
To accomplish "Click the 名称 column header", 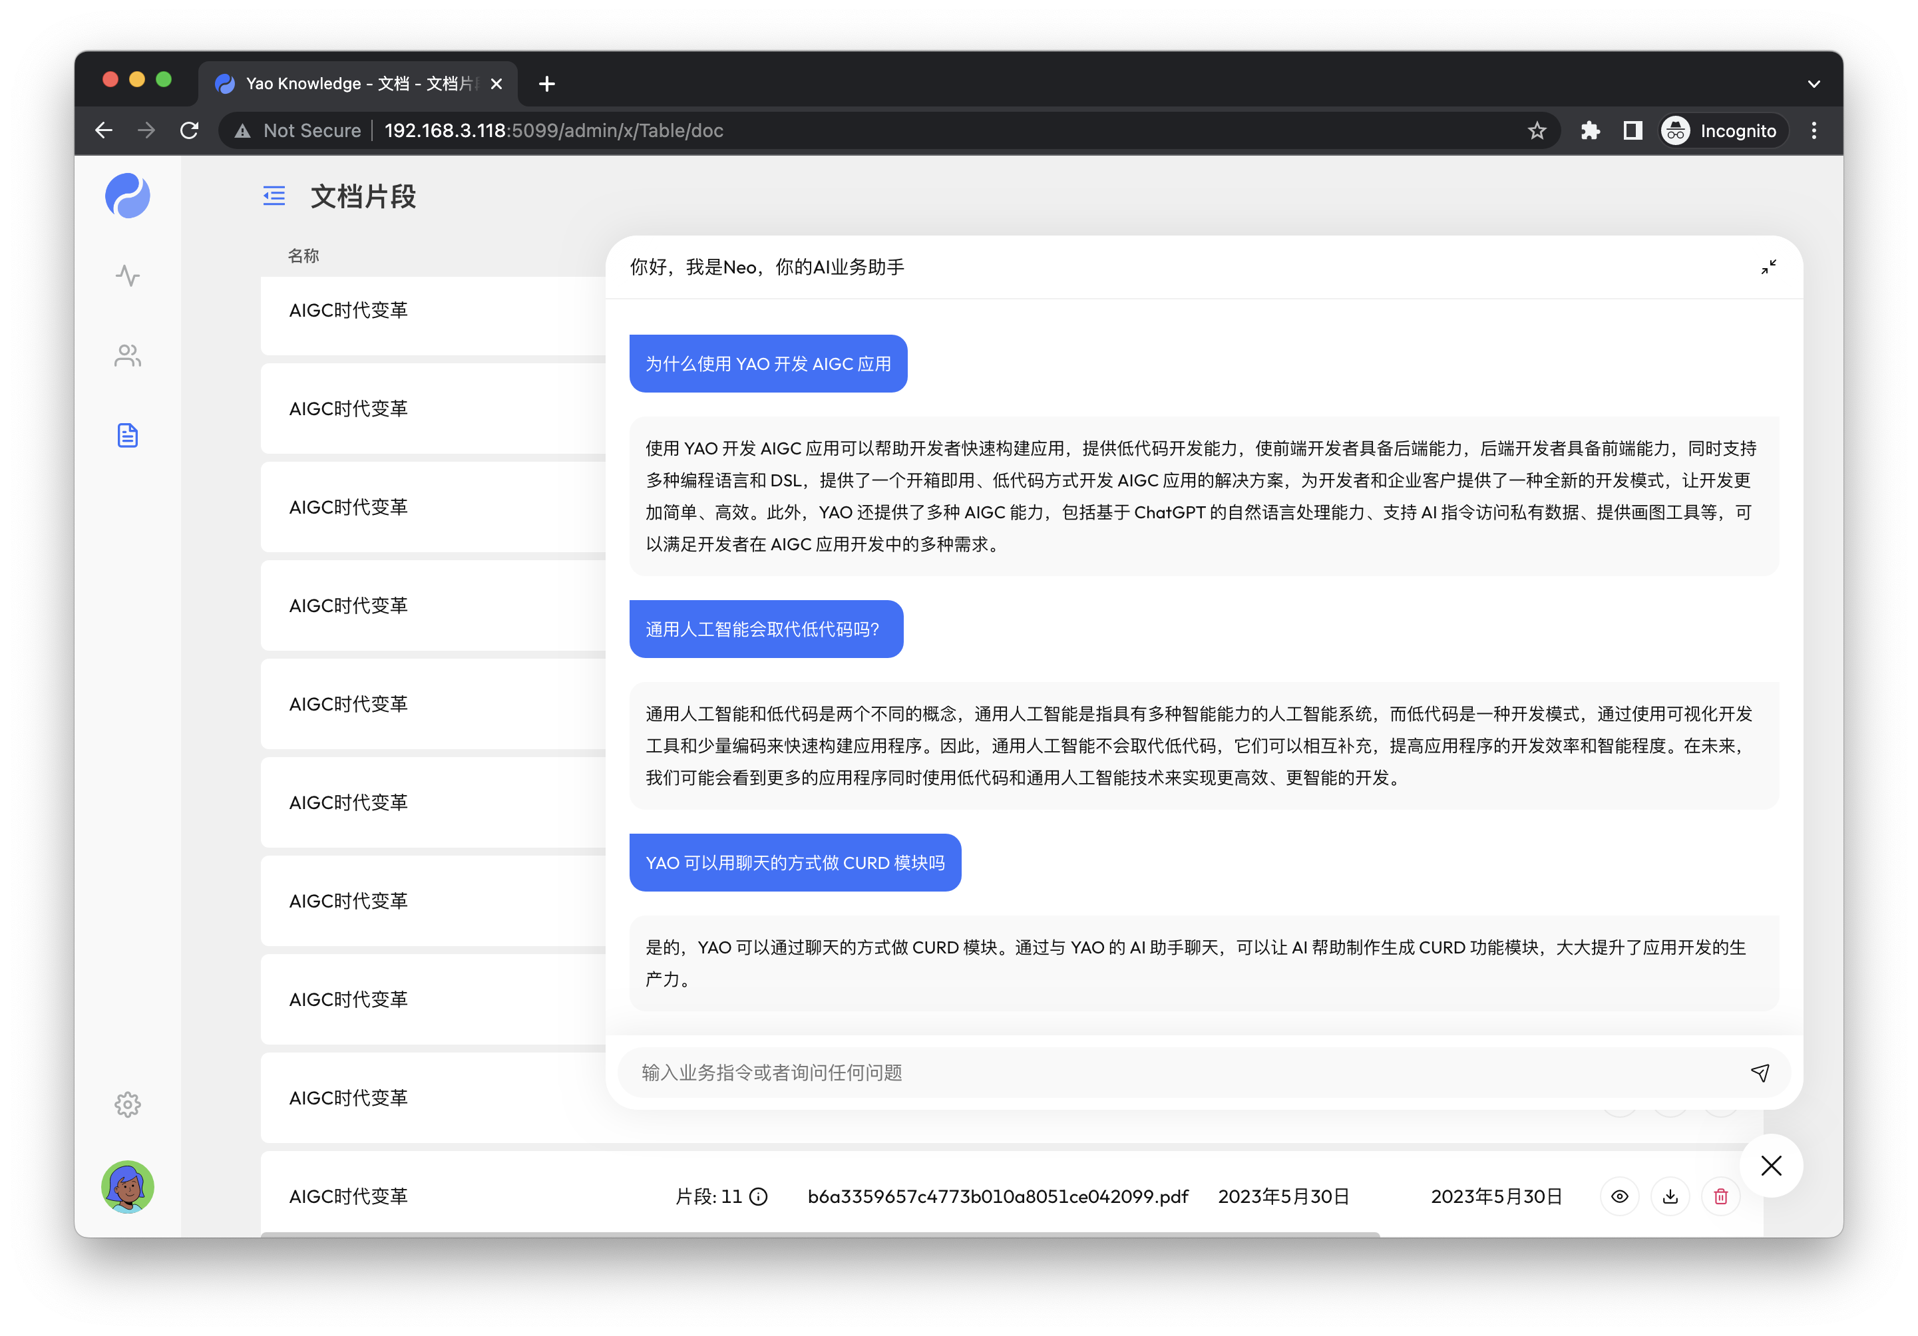I will 303,255.
